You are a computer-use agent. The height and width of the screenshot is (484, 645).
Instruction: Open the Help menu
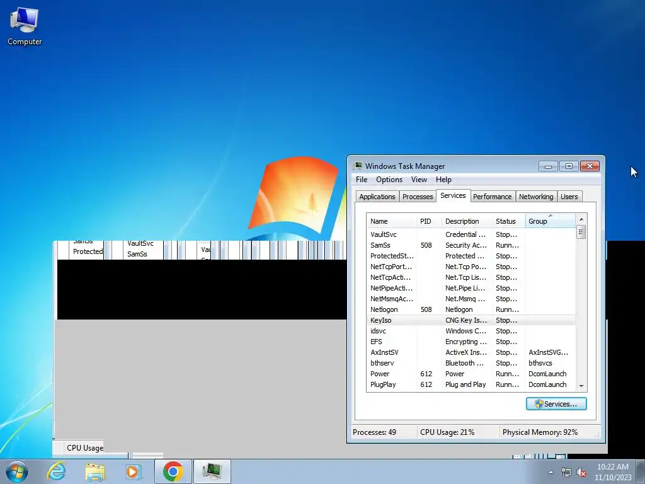point(443,180)
